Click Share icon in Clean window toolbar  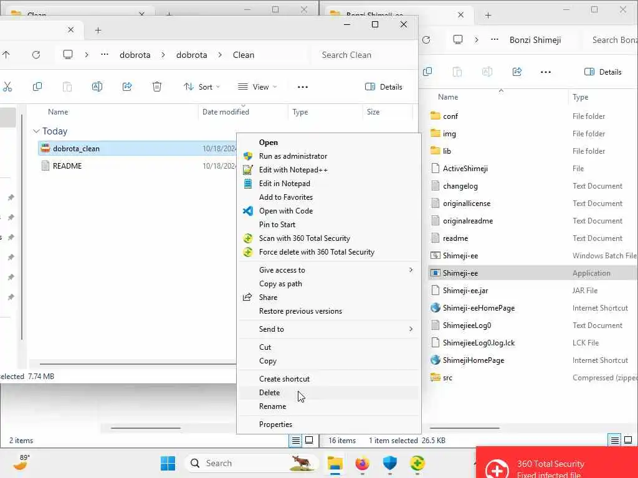[127, 87]
